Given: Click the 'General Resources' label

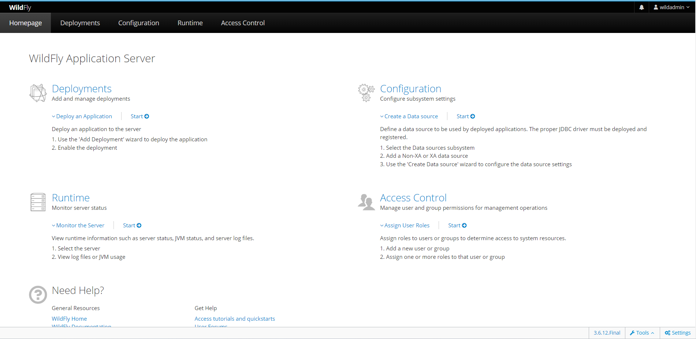Looking at the screenshot, I should click(76, 308).
